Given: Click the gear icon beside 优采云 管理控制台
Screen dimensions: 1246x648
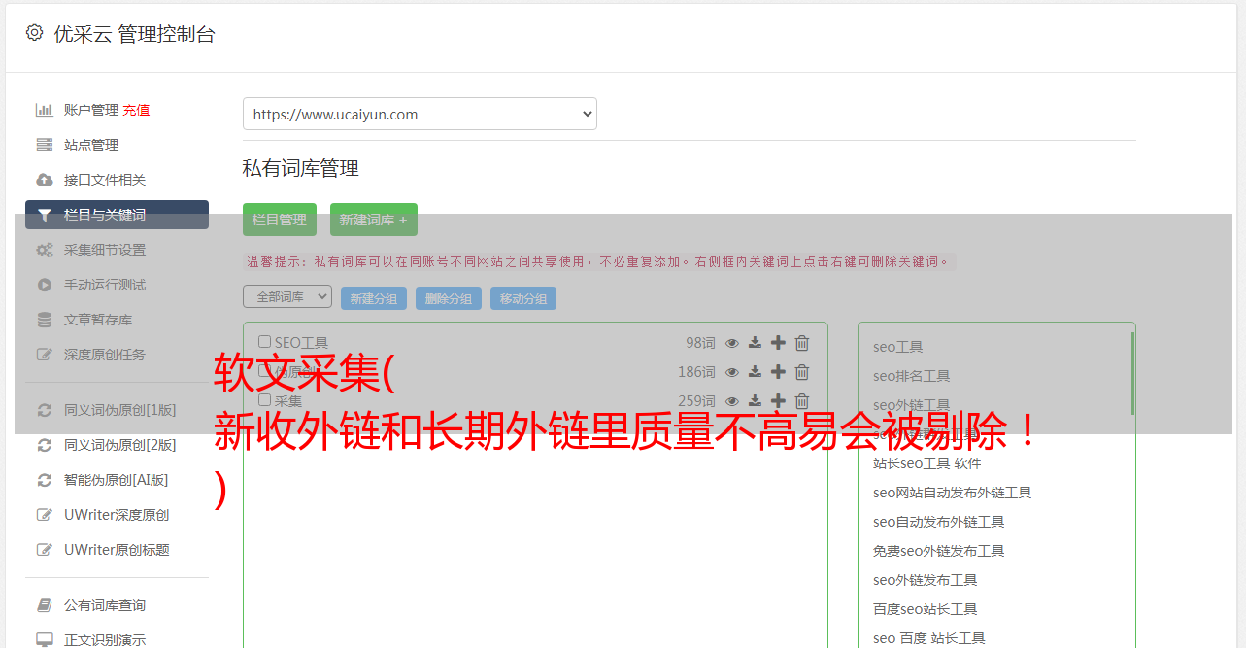Looking at the screenshot, I should click(x=35, y=33).
